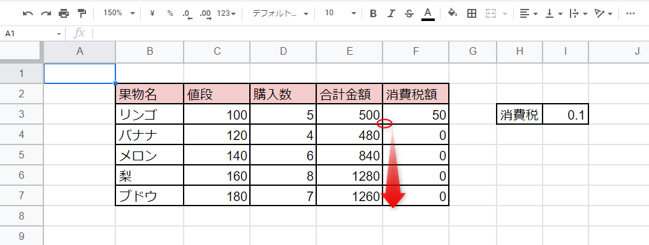The height and width of the screenshot is (245, 649).
Task: Select column I header
Action: pos(565,52)
